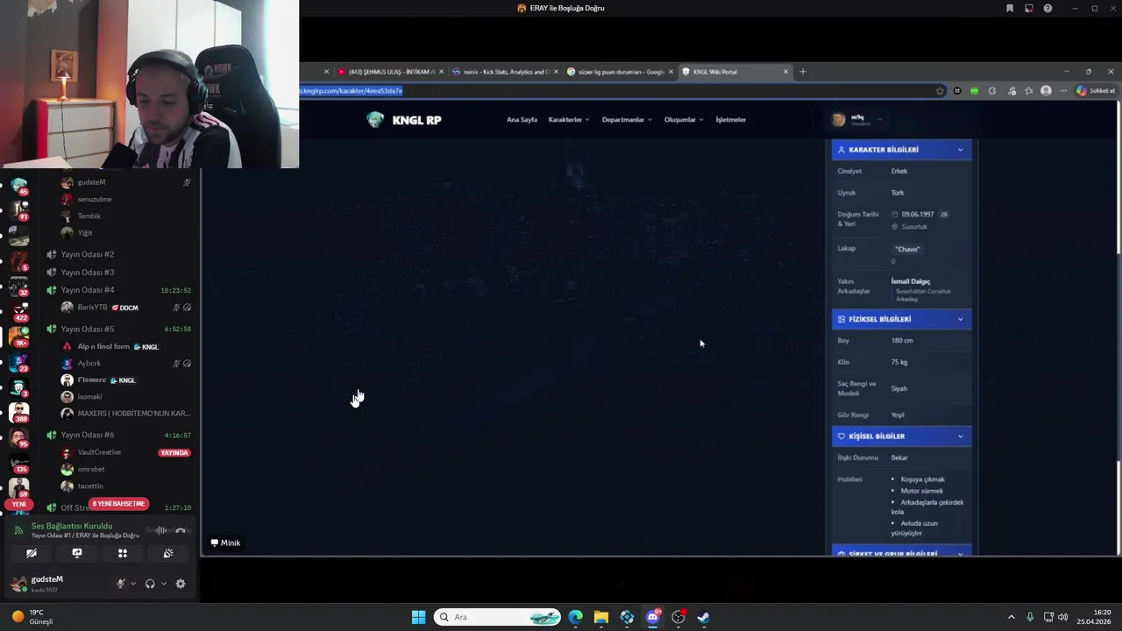Open Discord user settings gear
1122x631 pixels.
point(181,584)
